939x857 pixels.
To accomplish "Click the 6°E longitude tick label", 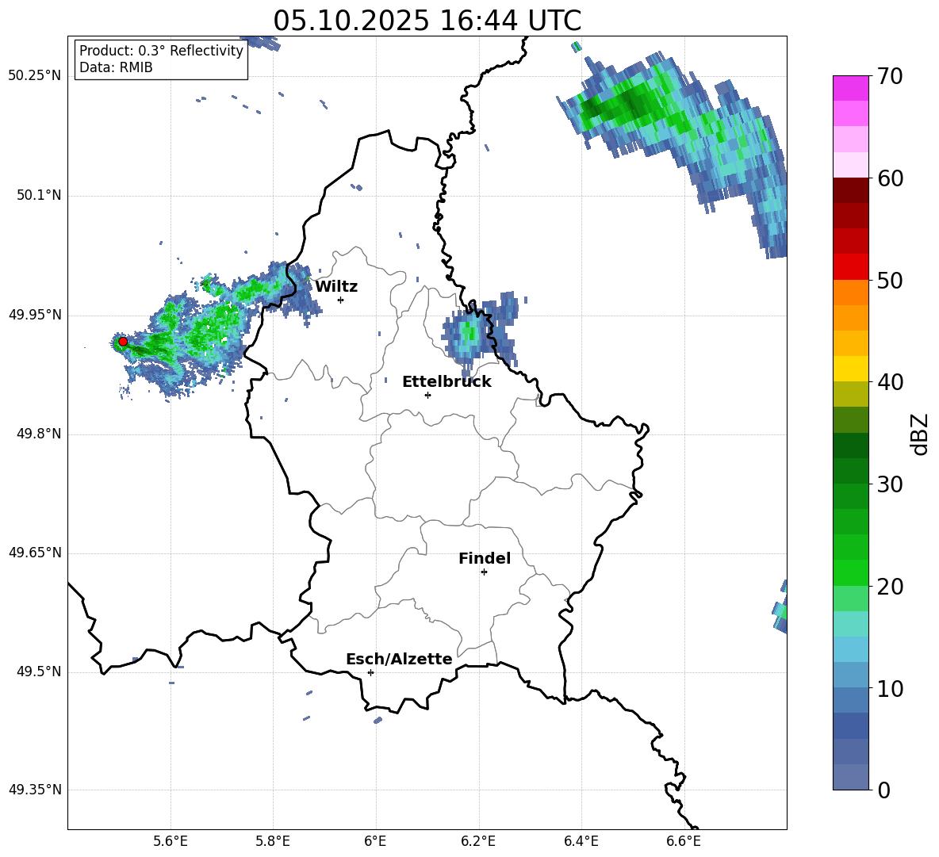I will click(x=375, y=841).
